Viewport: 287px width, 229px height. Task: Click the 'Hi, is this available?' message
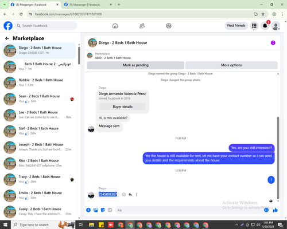click(113, 118)
